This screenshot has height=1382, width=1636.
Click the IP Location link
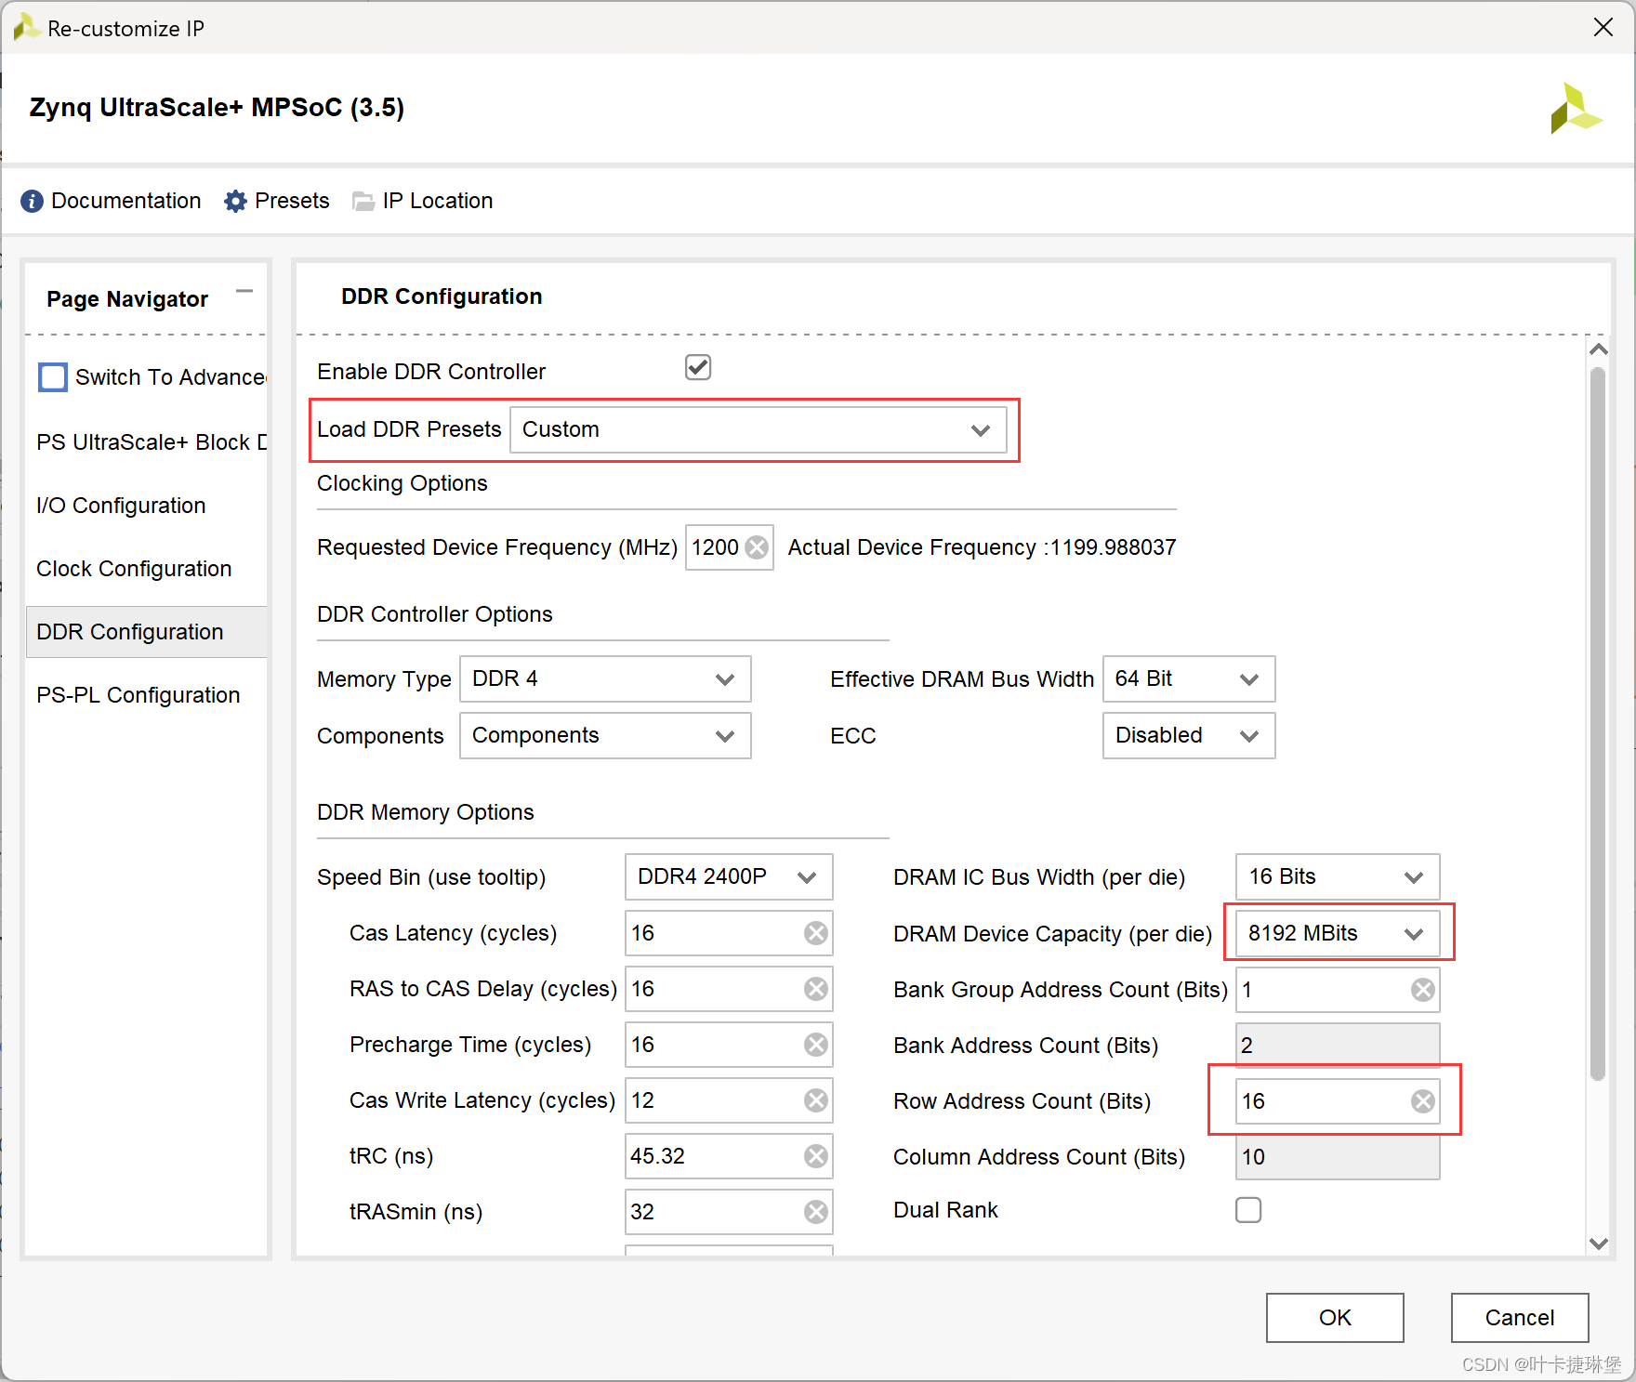[438, 201]
